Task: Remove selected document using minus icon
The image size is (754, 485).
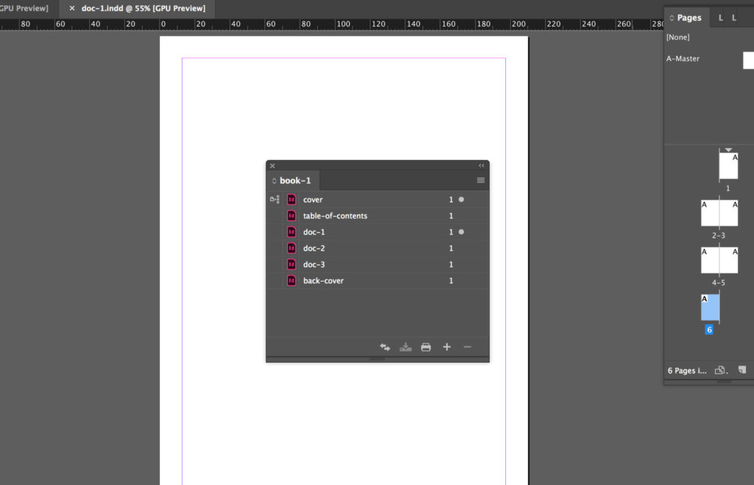Action: 468,346
